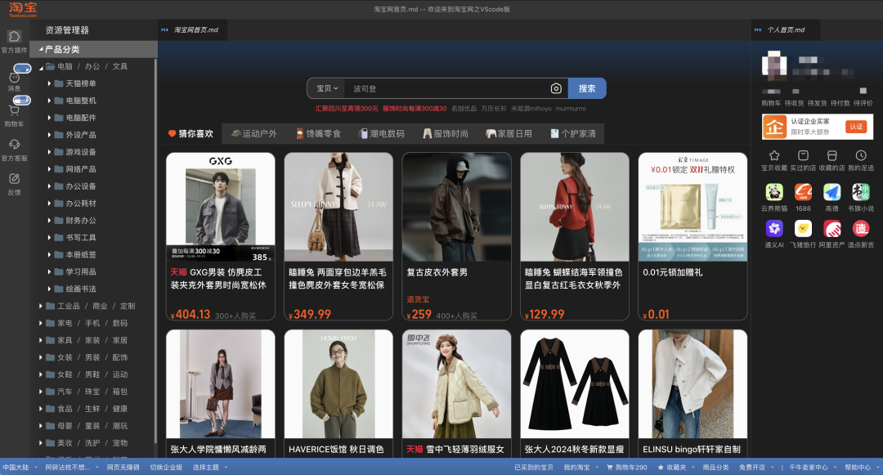
Task: Launch 飞猪旅行 app icon
Action: click(x=803, y=228)
